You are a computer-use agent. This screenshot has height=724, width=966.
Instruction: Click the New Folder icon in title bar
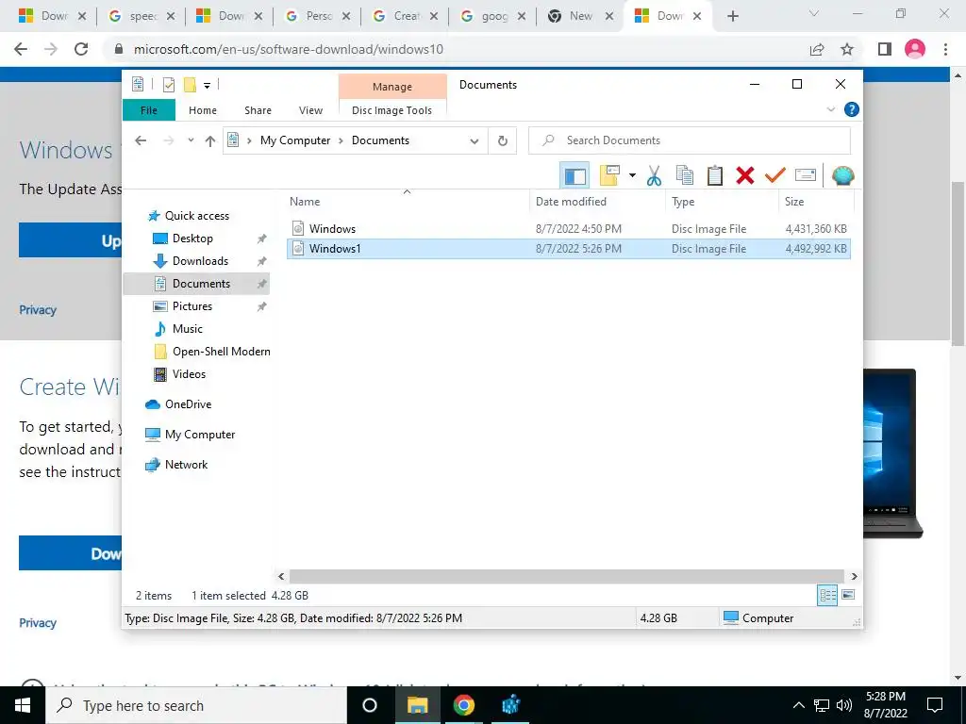190,85
